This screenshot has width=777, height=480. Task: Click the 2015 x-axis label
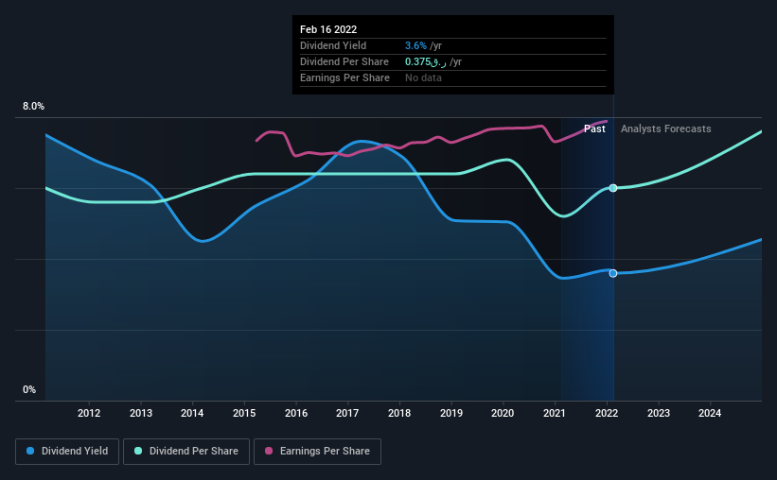(x=244, y=413)
